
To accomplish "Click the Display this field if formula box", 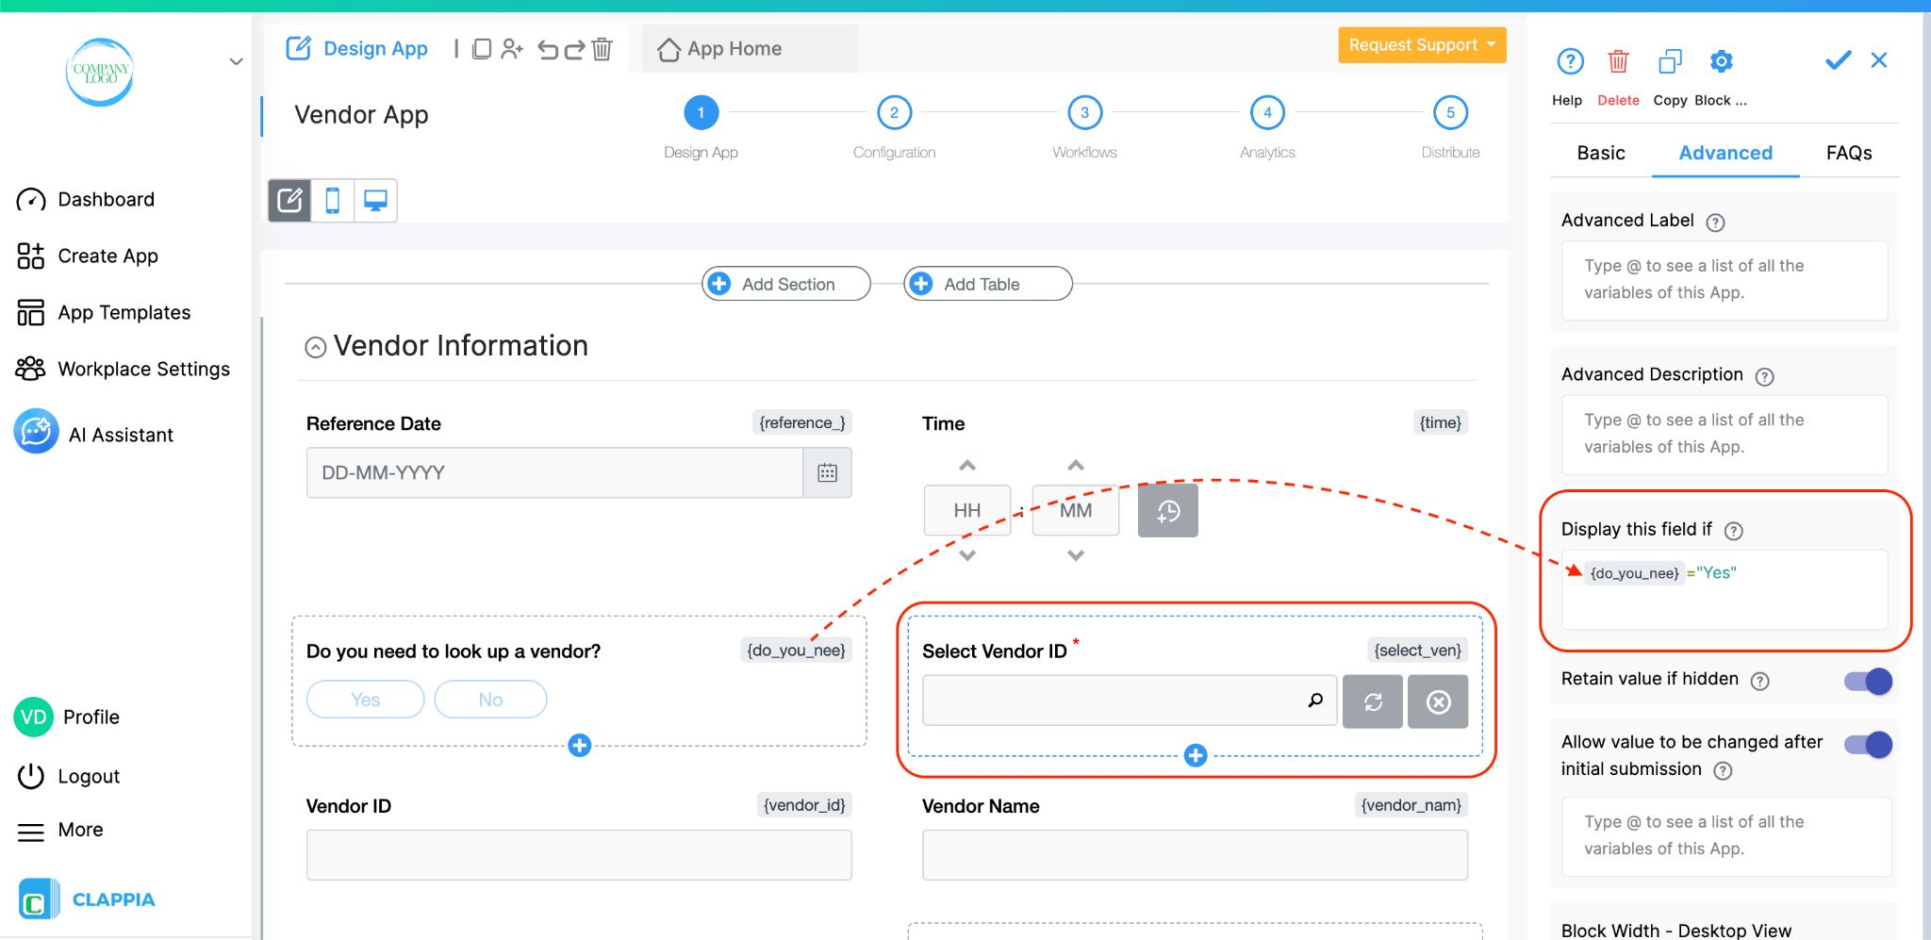I will click(x=1725, y=589).
